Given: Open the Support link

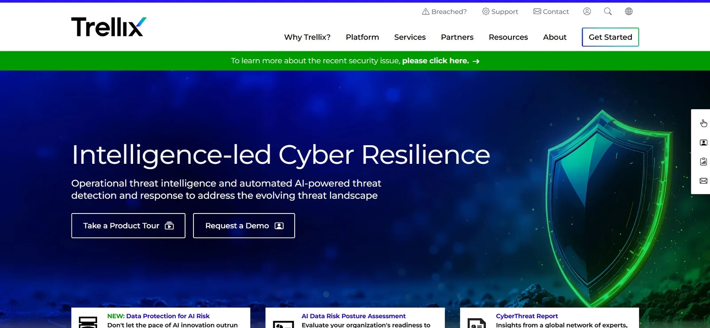Looking at the screenshot, I should (500, 12).
